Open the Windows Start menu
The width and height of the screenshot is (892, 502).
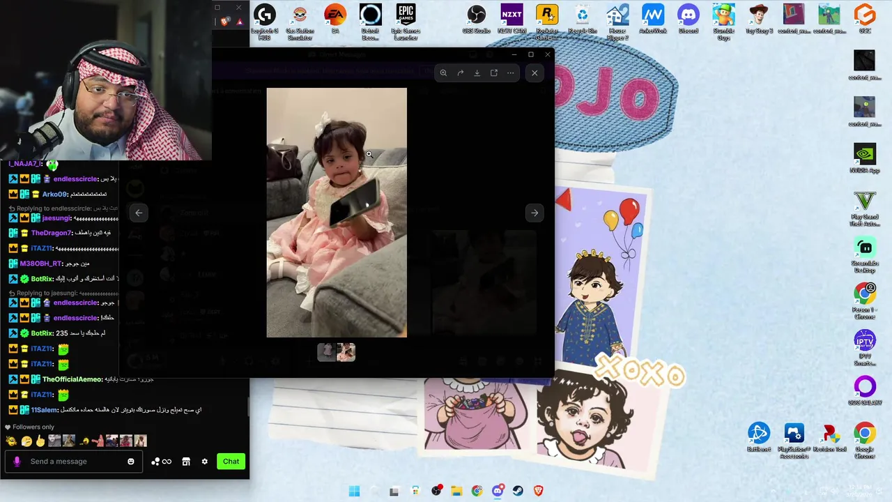point(354,491)
